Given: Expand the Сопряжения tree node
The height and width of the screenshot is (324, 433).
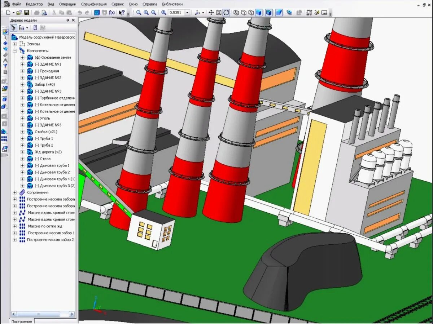Looking at the screenshot, I should (15, 192).
